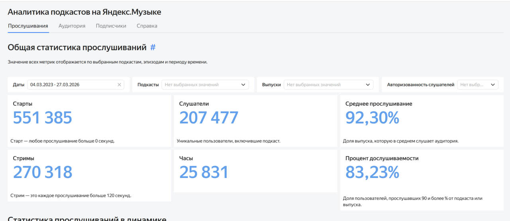510x221 pixels.
Task: Click Процент дослушиваемости value 83,23%
Action: [x=372, y=172]
